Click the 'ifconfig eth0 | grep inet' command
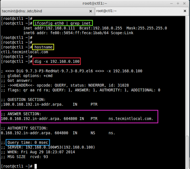Screen dimensions: 190x169 [62, 23]
